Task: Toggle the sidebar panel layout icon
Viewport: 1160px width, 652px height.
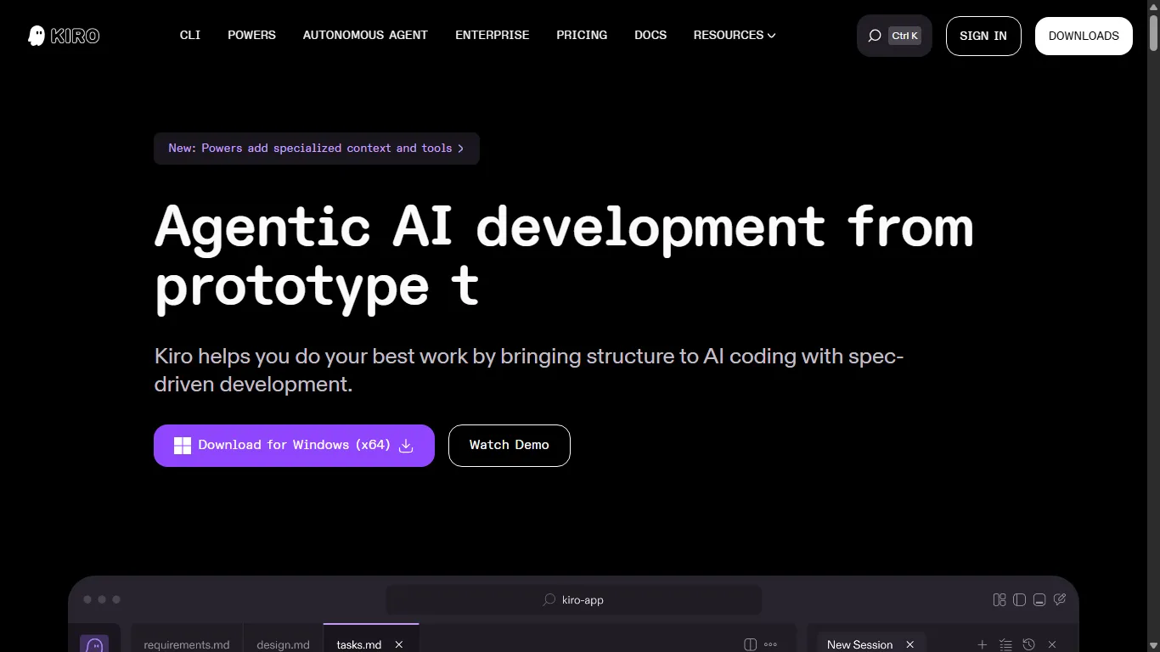Action: [x=1019, y=600]
